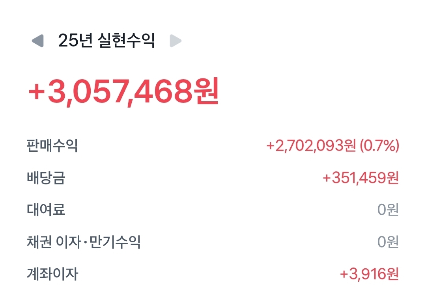Go to previous year with left arrow
This screenshot has height=303, width=426.
(x=37, y=41)
